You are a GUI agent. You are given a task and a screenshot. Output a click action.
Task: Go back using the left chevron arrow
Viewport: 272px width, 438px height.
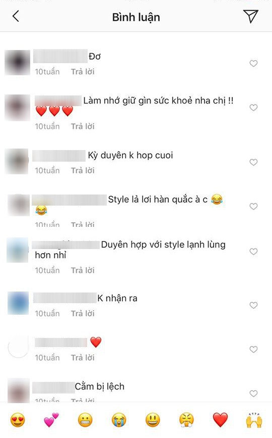[x=16, y=16]
